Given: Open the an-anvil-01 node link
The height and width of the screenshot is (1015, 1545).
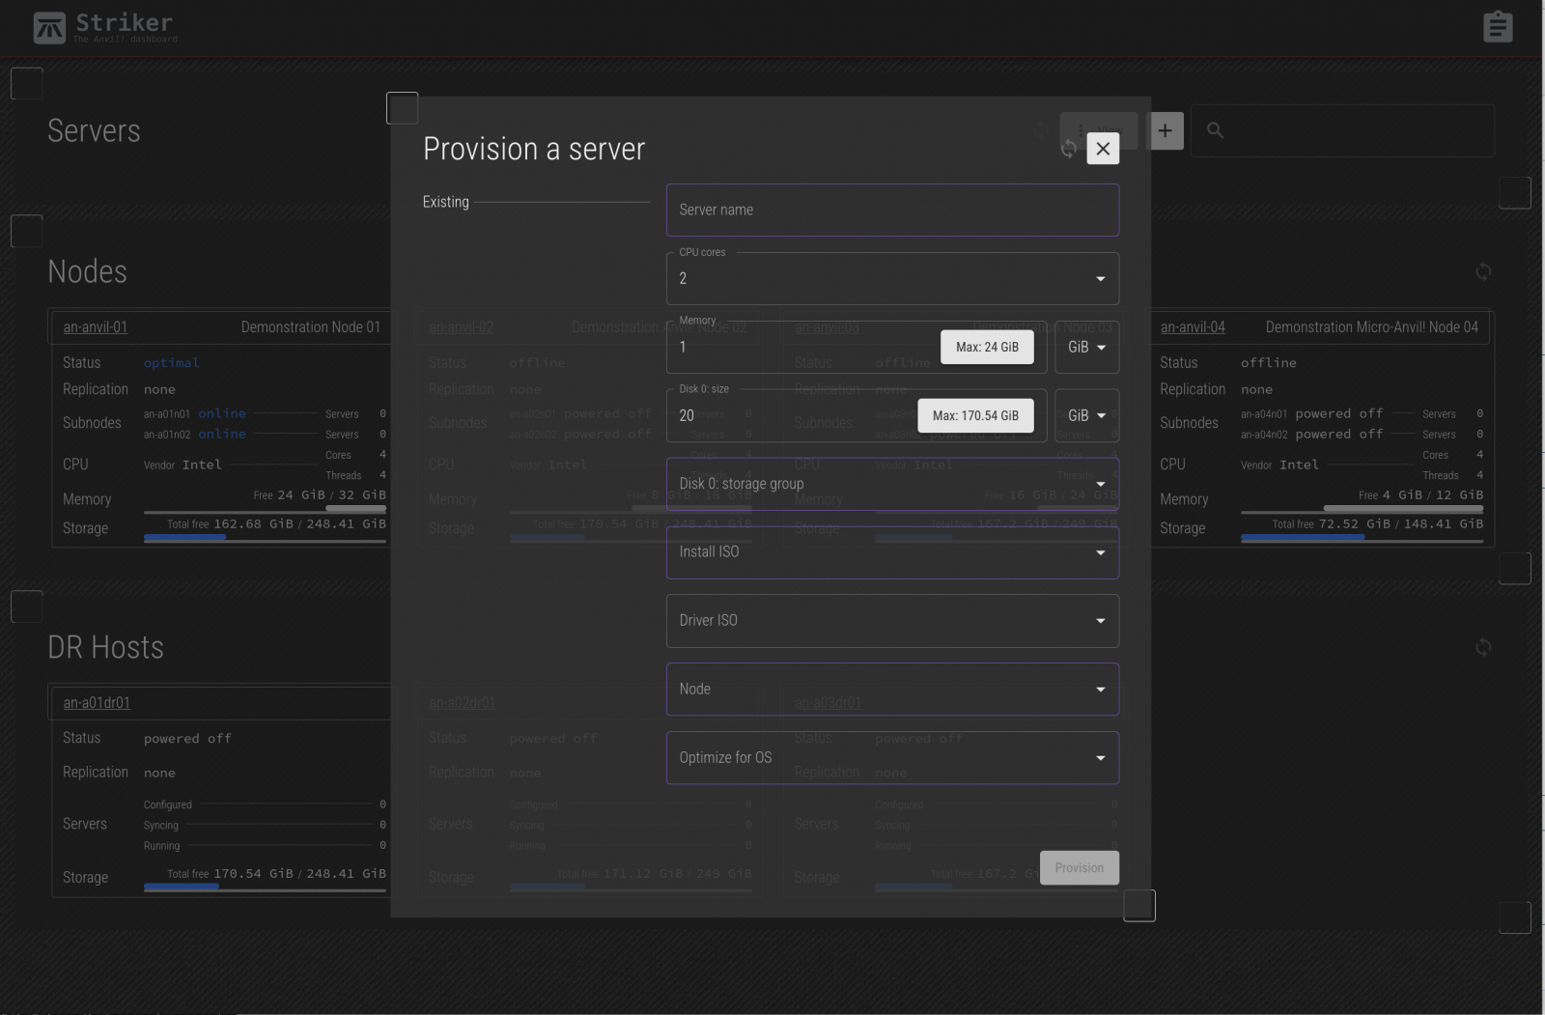Looking at the screenshot, I should coord(96,327).
